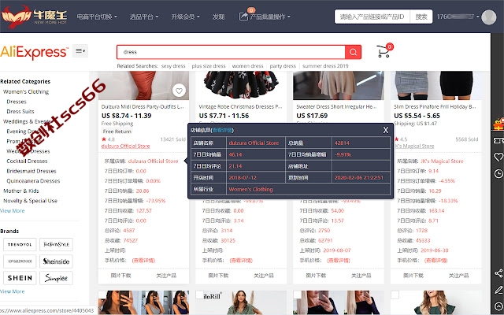504x315 pixels.
Task: Close the 店铺信息 popup with X
Action: click(386, 130)
